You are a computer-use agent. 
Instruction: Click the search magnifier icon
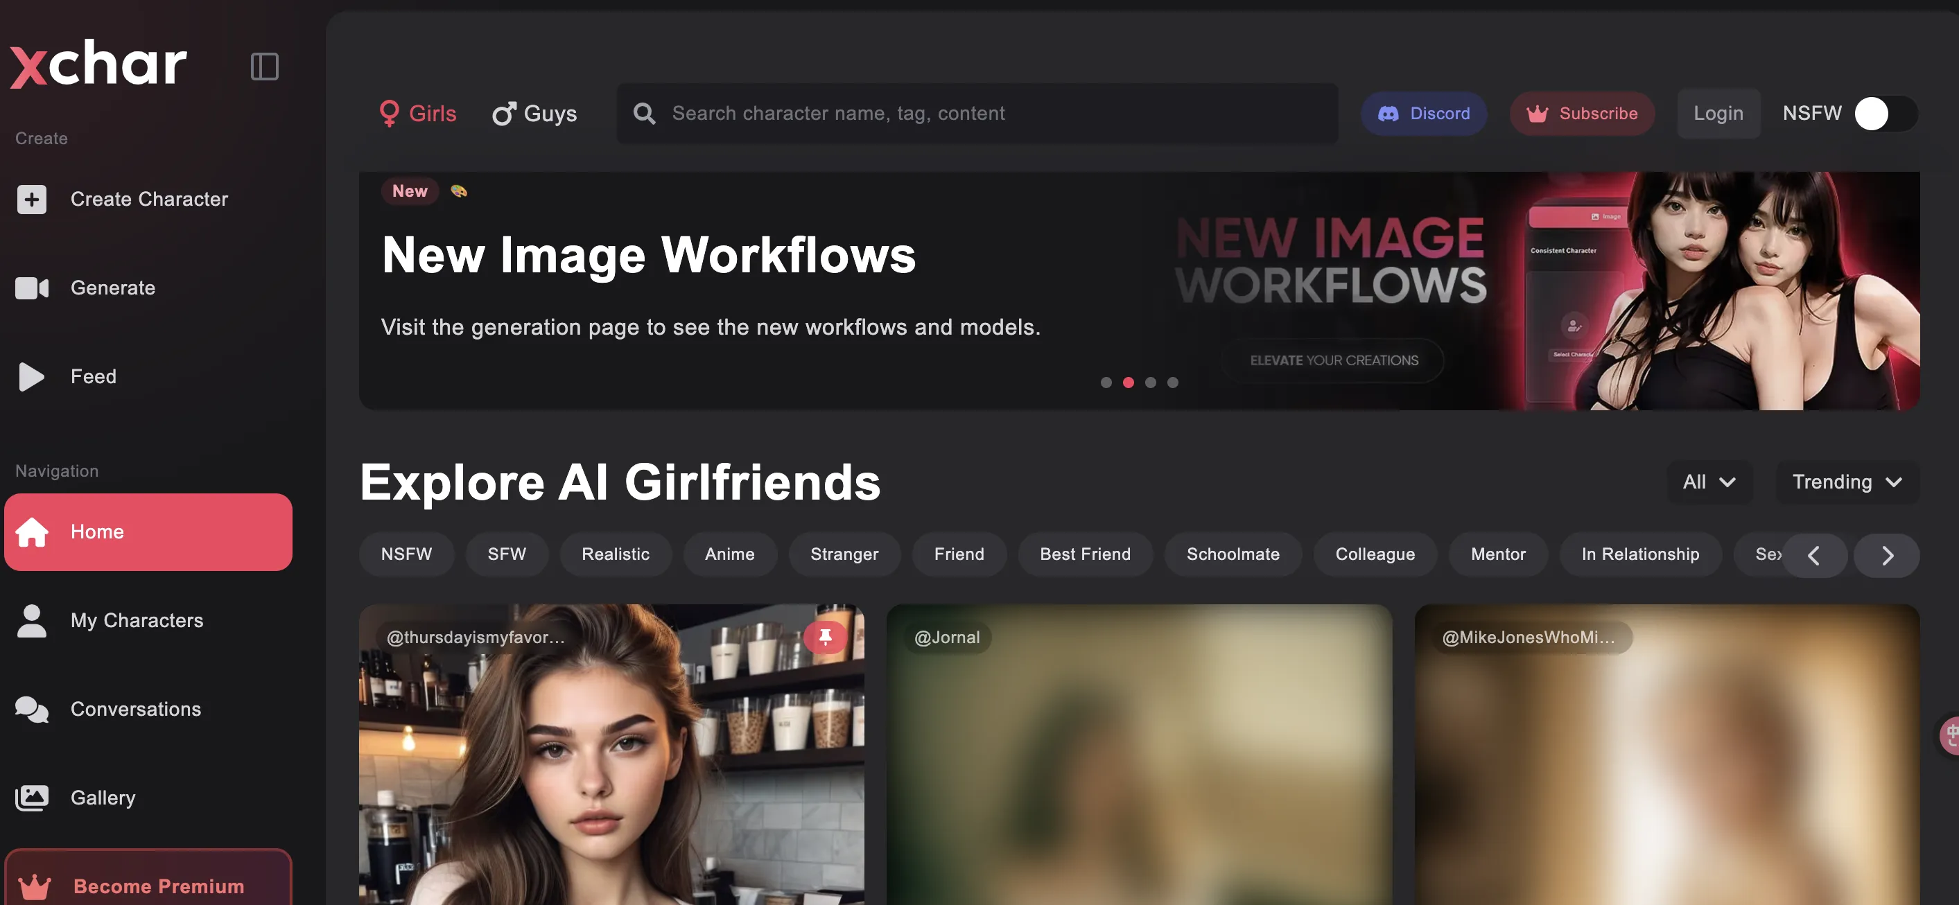(643, 114)
